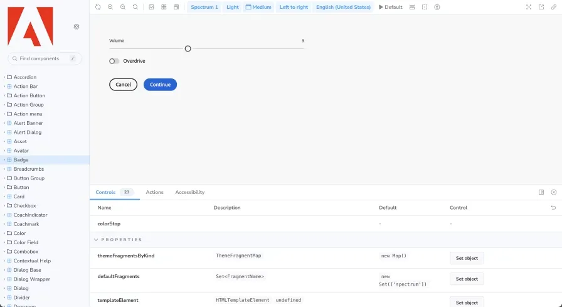Open the viewport size icon
The width and height of the screenshot is (562, 307).
click(176, 7)
